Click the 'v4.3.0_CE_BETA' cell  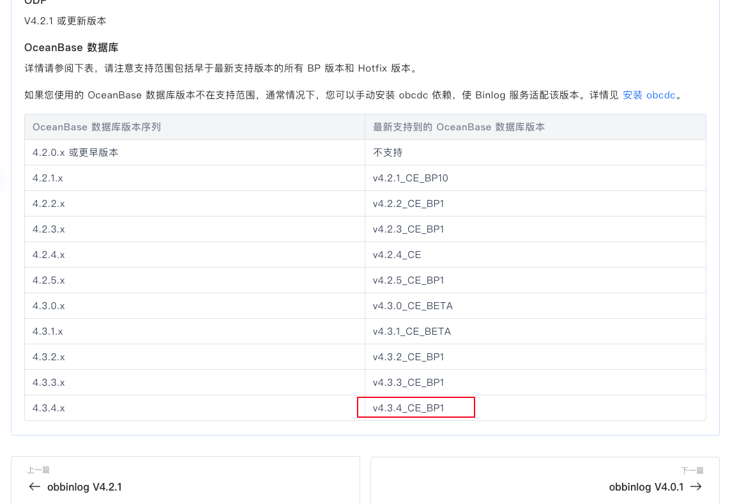(535, 305)
